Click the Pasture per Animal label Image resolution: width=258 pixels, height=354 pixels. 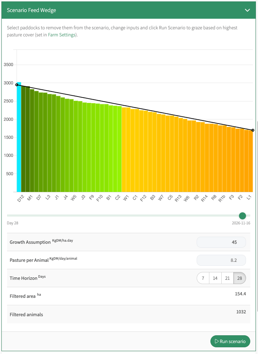coord(29,260)
